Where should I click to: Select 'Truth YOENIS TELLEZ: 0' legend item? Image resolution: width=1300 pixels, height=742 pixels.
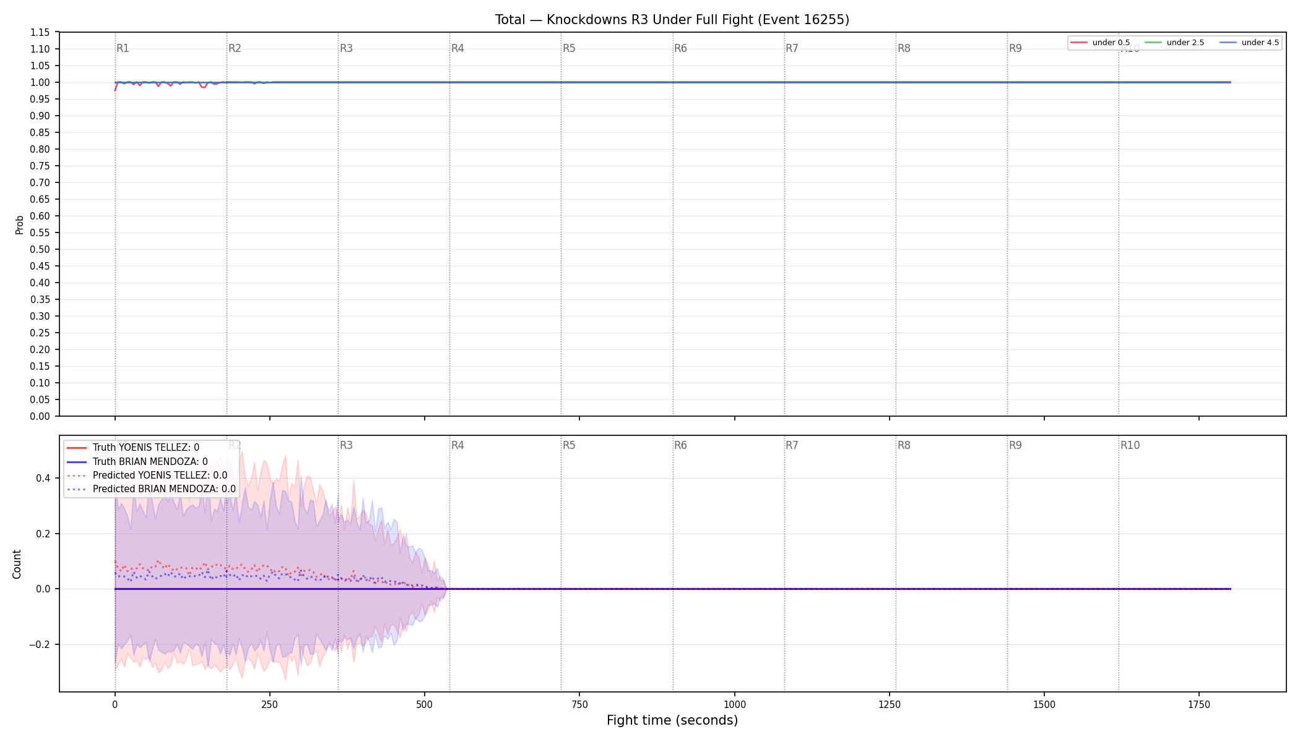click(133, 448)
